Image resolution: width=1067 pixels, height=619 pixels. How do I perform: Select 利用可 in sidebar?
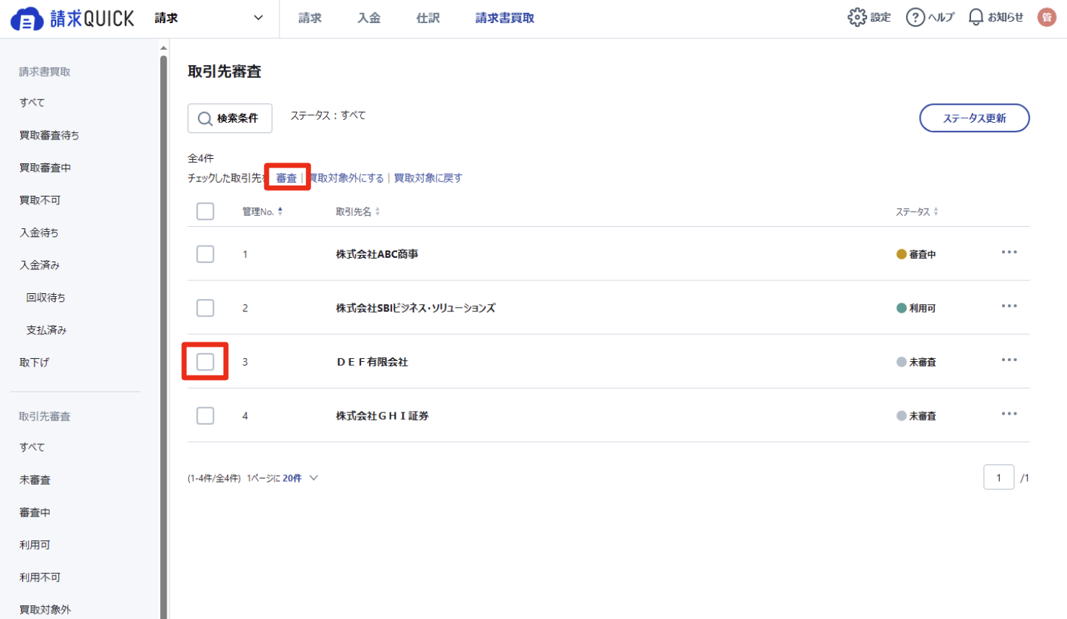(x=35, y=545)
